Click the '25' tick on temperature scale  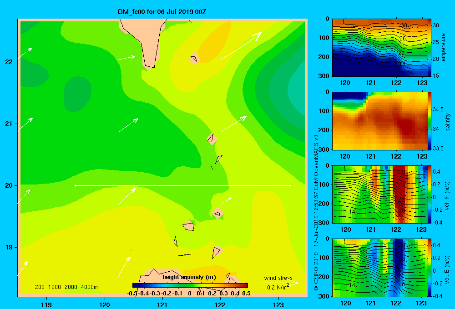coord(436,42)
